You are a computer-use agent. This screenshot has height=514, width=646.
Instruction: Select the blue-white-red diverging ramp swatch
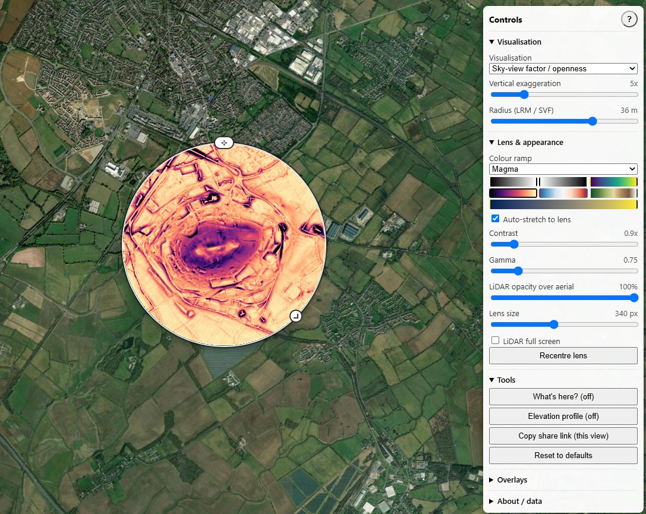pos(563,193)
